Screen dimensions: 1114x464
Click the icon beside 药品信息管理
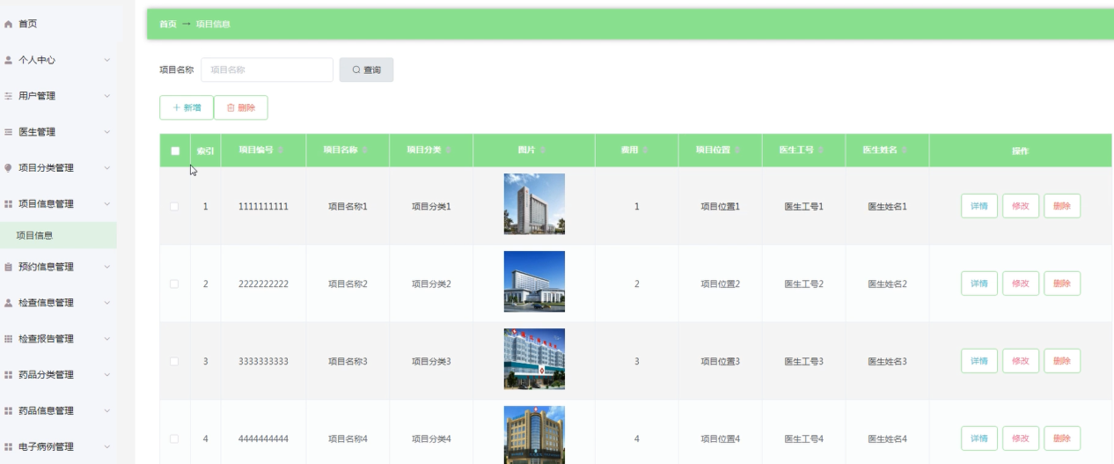(9, 411)
